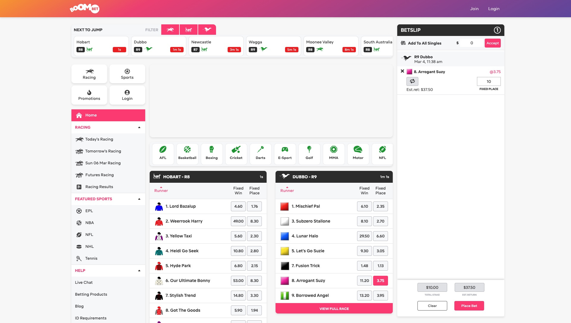Deselect Arrogant Suzy fixed place 3.75

click(381, 281)
